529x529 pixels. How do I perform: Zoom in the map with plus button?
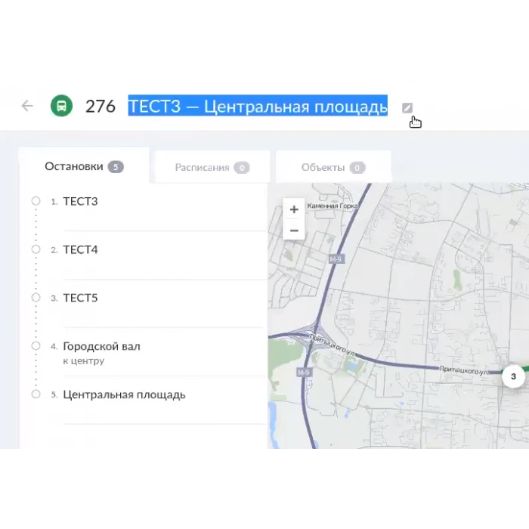294,209
